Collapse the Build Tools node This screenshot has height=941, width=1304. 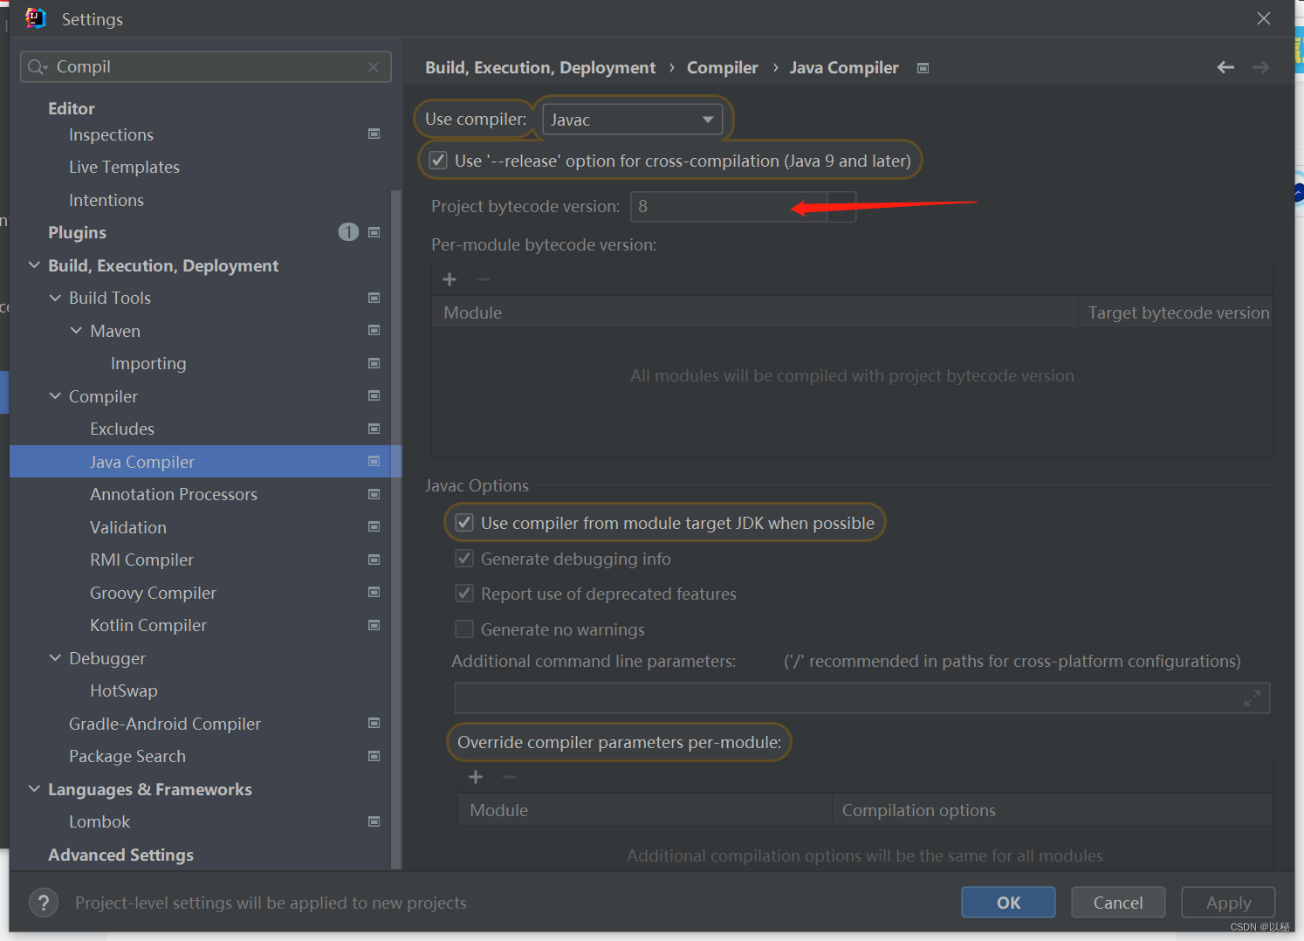point(55,298)
